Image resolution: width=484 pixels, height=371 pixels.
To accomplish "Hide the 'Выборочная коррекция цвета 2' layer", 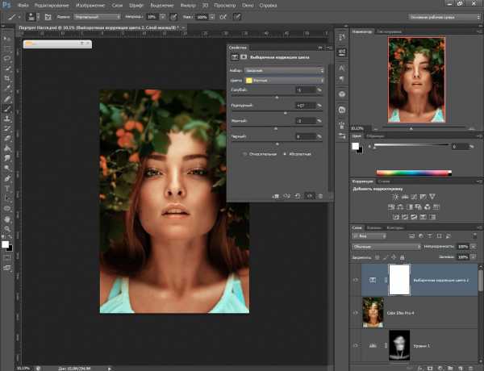I will coord(357,279).
